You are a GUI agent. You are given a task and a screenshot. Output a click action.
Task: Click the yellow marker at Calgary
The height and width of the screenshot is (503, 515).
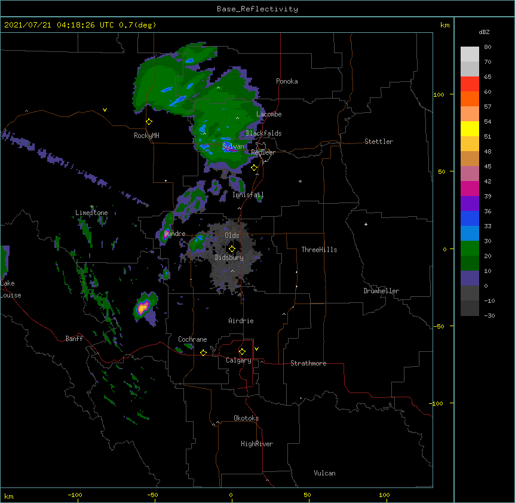coord(242,352)
